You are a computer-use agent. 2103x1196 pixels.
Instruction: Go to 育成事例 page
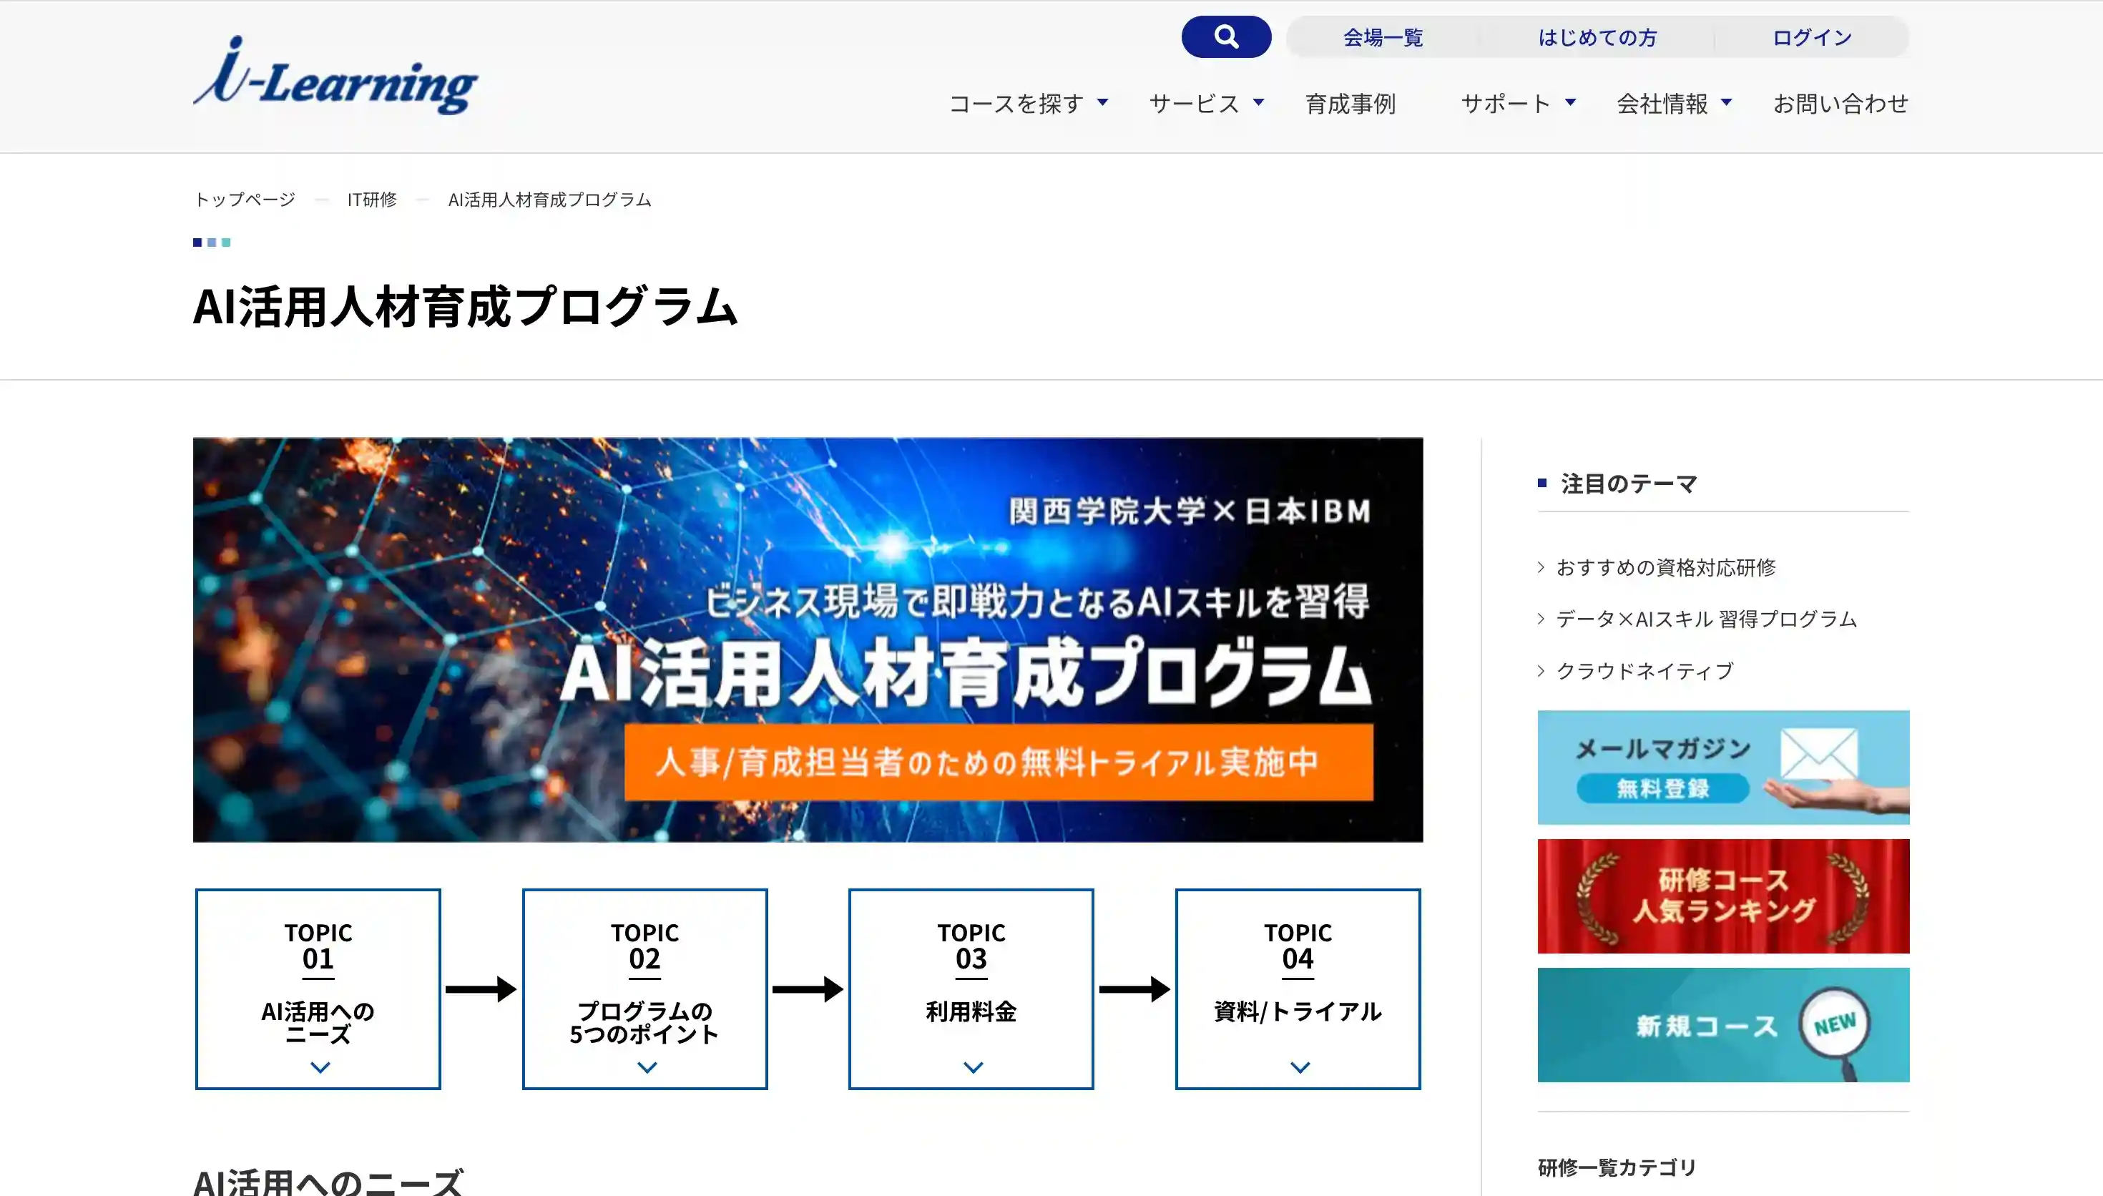click(1350, 104)
